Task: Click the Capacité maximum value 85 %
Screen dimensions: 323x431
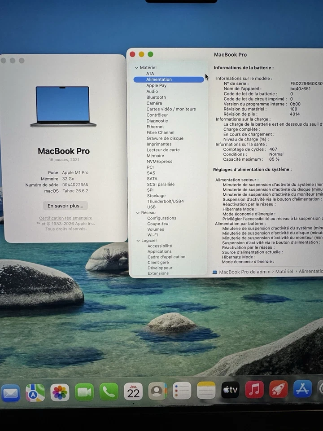Action: (274, 159)
